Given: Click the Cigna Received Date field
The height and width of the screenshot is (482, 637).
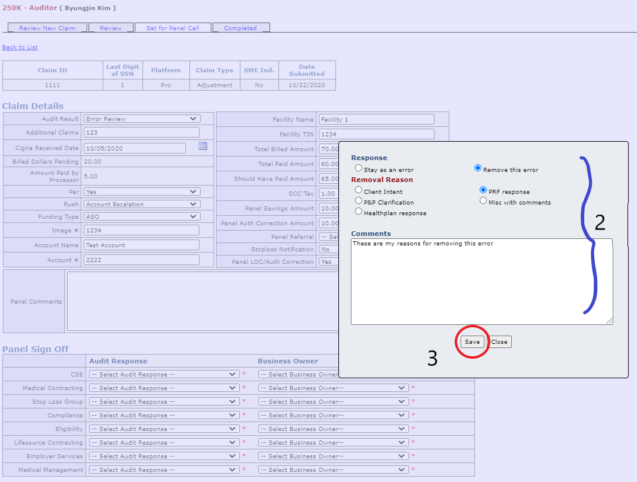Looking at the screenshot, I should click(135, 148).
